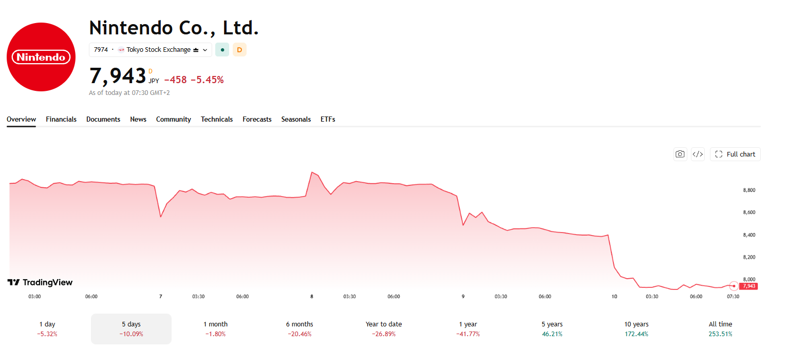Go to the News tab
The height and width of the screenshot is (349, 787).
[138, 119]
